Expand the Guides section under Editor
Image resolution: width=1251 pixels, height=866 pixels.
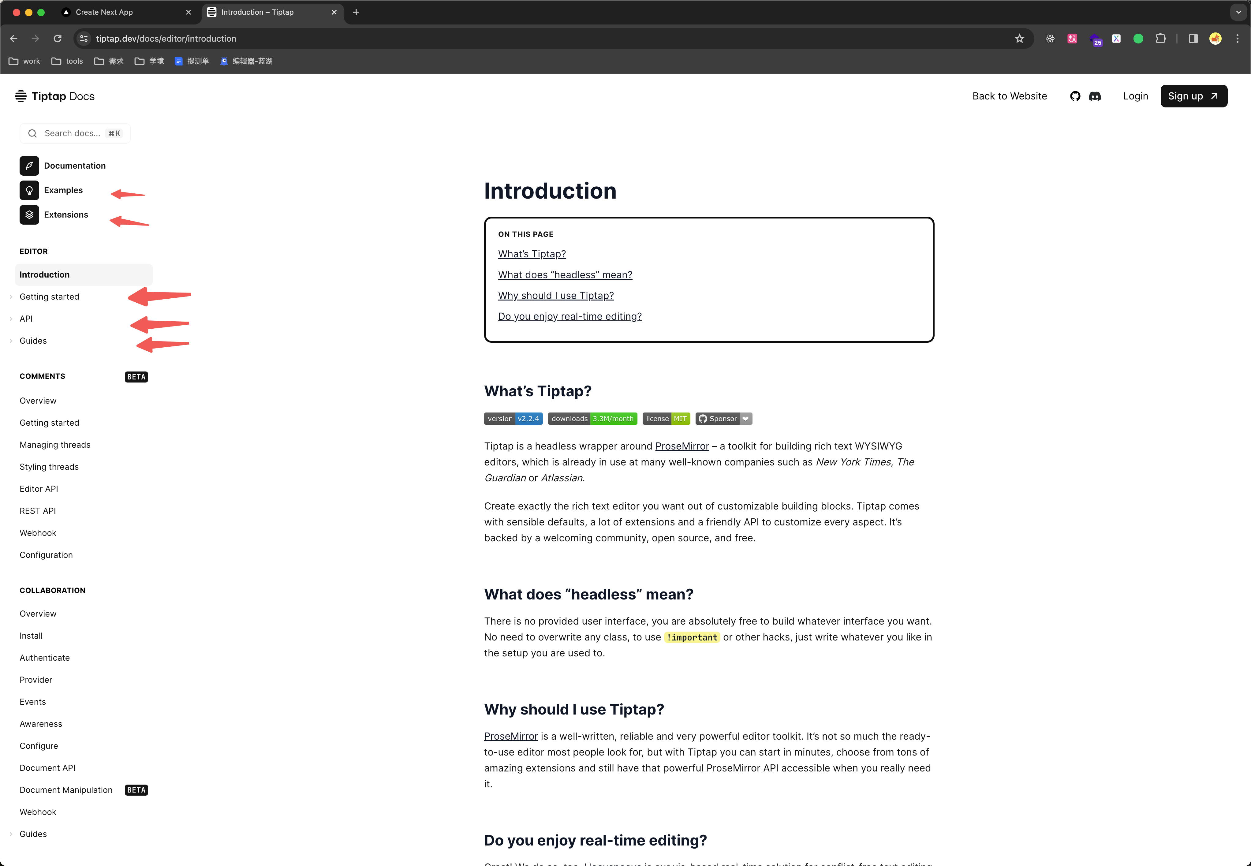(11, 341)
